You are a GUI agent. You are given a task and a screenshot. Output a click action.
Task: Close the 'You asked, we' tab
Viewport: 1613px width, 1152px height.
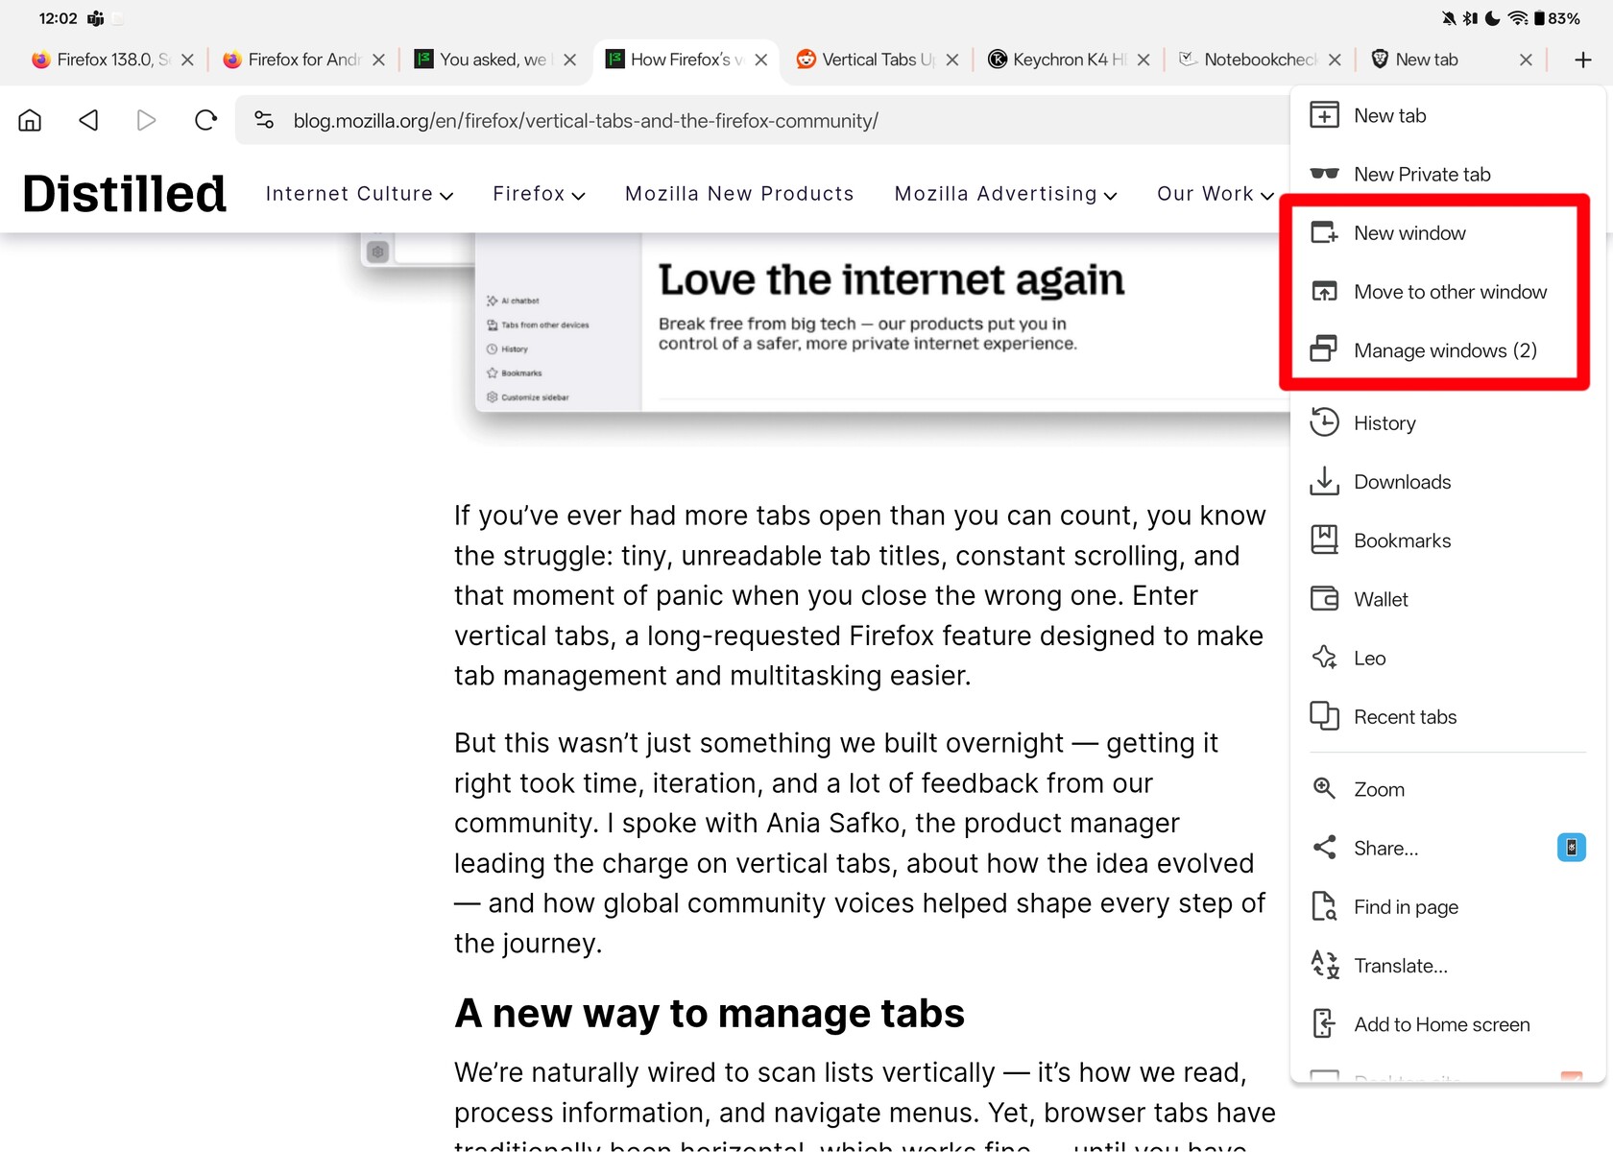point(569,60)
